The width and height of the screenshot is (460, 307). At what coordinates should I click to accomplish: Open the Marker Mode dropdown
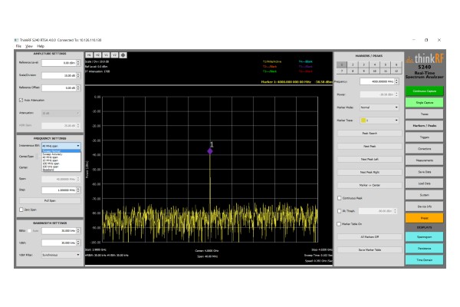click(x=379, y=107)
